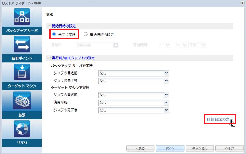The image size is (246, 154).
Task: Open backup server ジョブの開始前 dropdown
Action: 134,73
